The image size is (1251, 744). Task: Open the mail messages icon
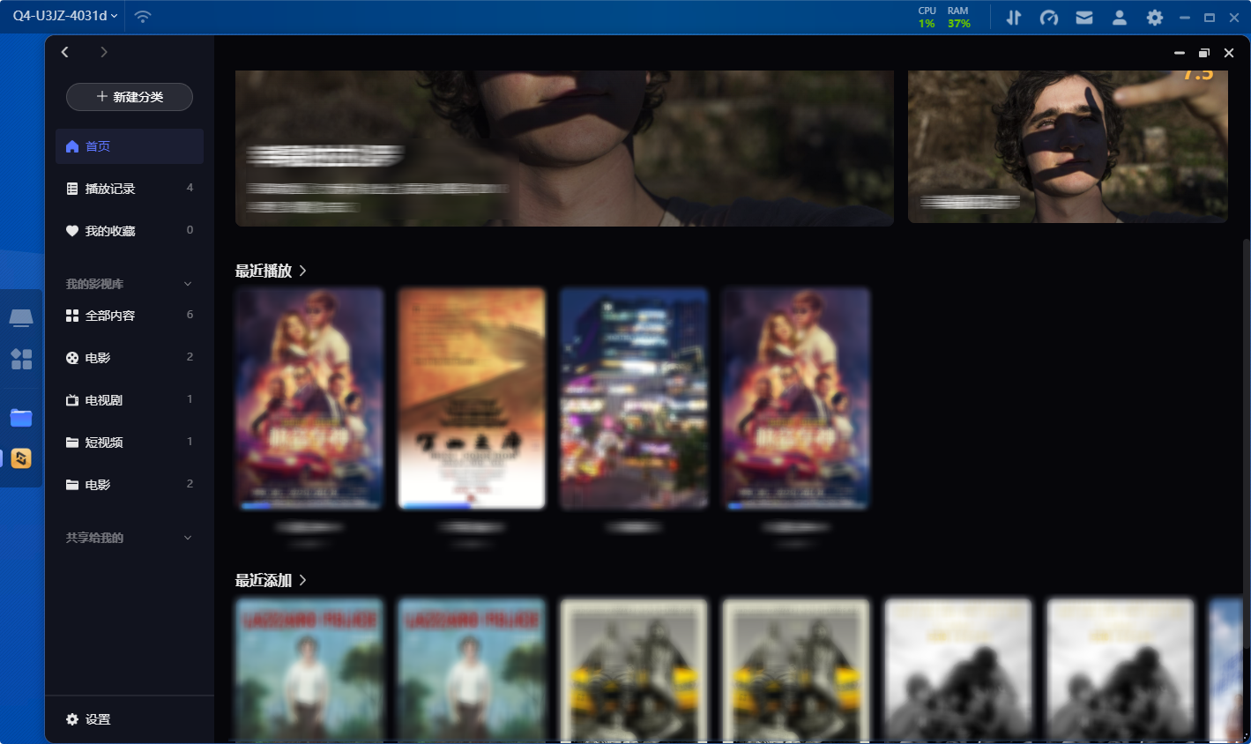click(x=1084, y=18)
